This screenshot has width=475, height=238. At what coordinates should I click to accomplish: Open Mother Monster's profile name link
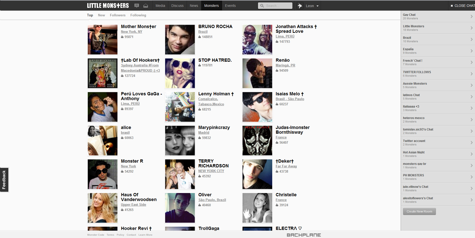tap(139, 27)
